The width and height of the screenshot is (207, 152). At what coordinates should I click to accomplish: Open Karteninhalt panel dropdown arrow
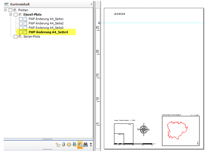coord(92,4)
